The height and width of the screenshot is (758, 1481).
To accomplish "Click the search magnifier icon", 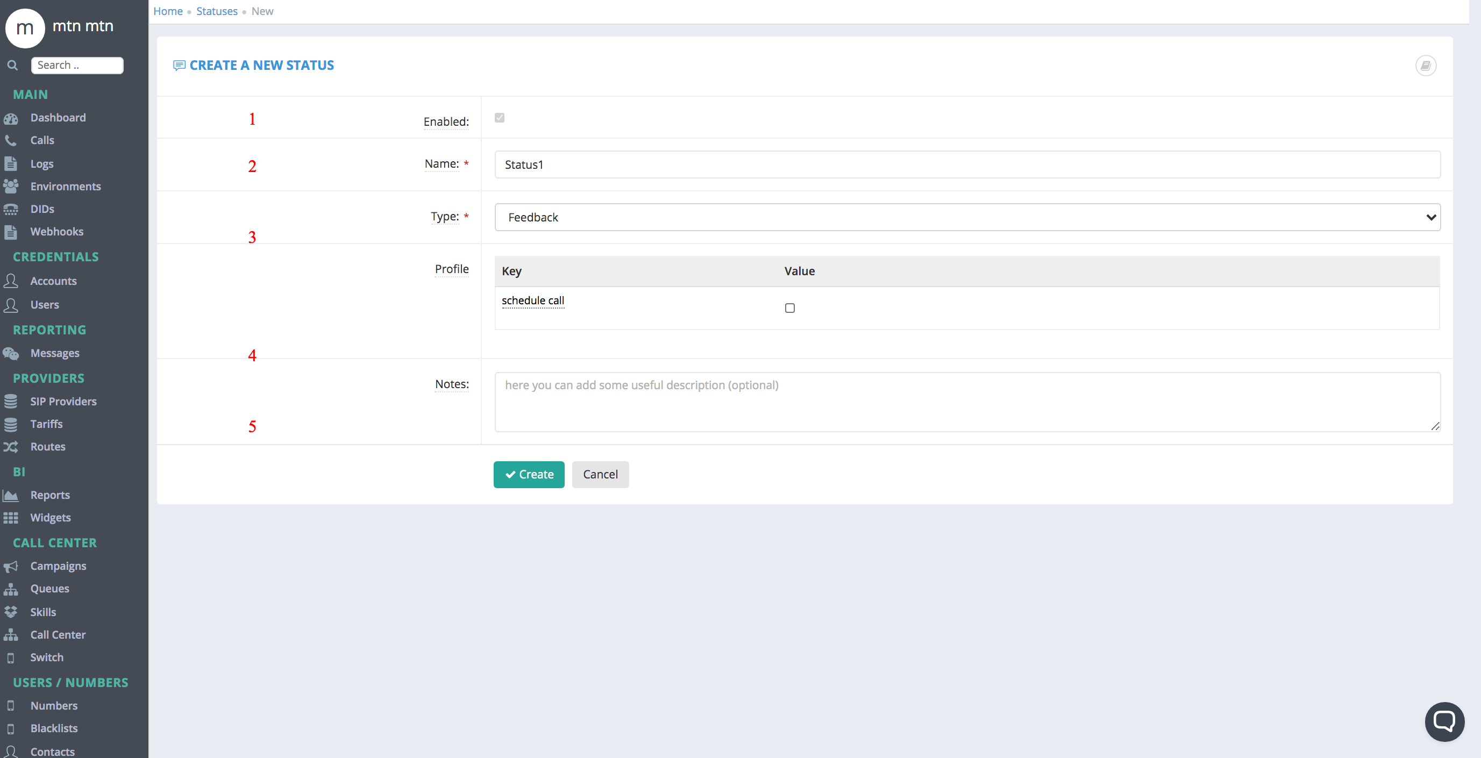I will pos(12,66).
